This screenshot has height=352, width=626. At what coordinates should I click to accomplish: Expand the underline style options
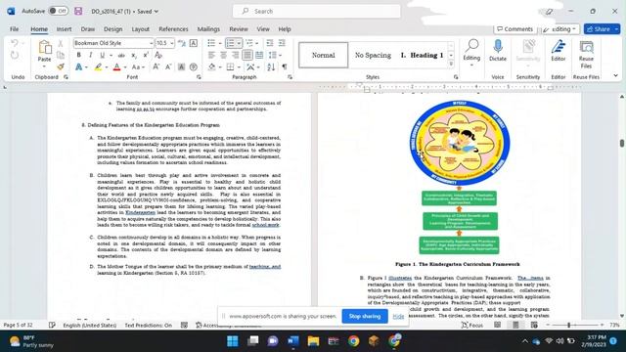[x=111, y=55]
